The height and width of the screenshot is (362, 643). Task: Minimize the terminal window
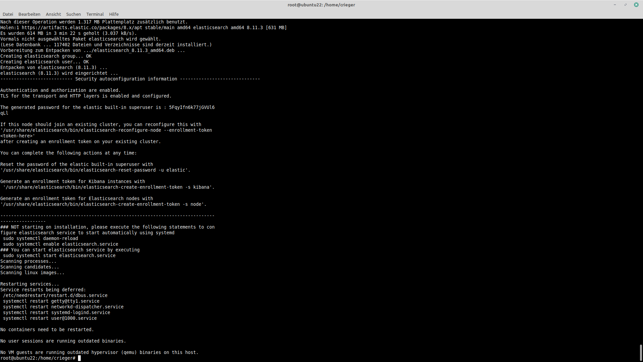pos(615,5)
